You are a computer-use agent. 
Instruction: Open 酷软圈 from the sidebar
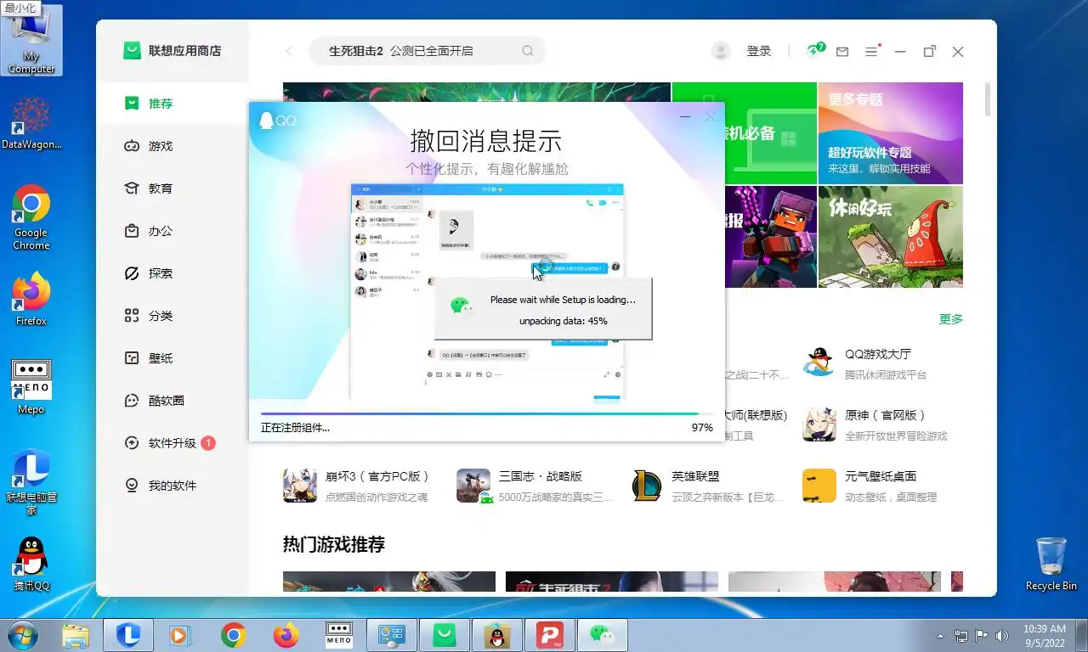173,401
